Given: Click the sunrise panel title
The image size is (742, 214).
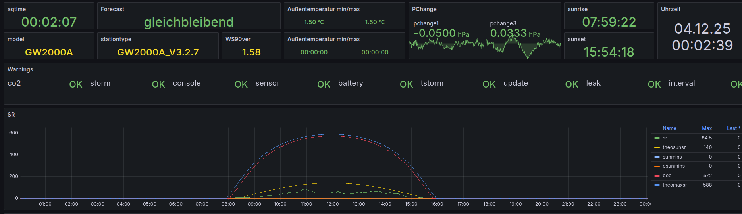Looking at the screenshot, I should pyautogui.click(x=578, y=9).
